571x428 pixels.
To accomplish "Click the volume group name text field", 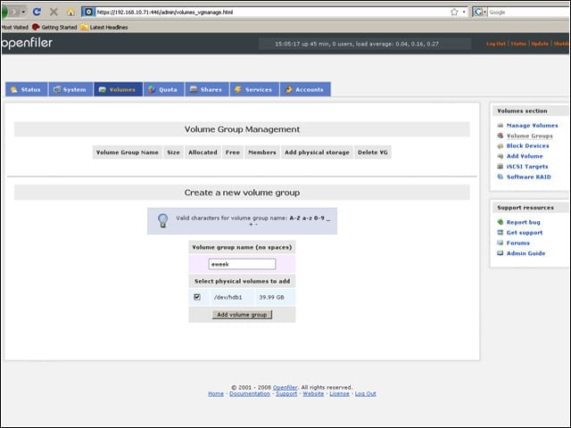I will tap(242, 264).
